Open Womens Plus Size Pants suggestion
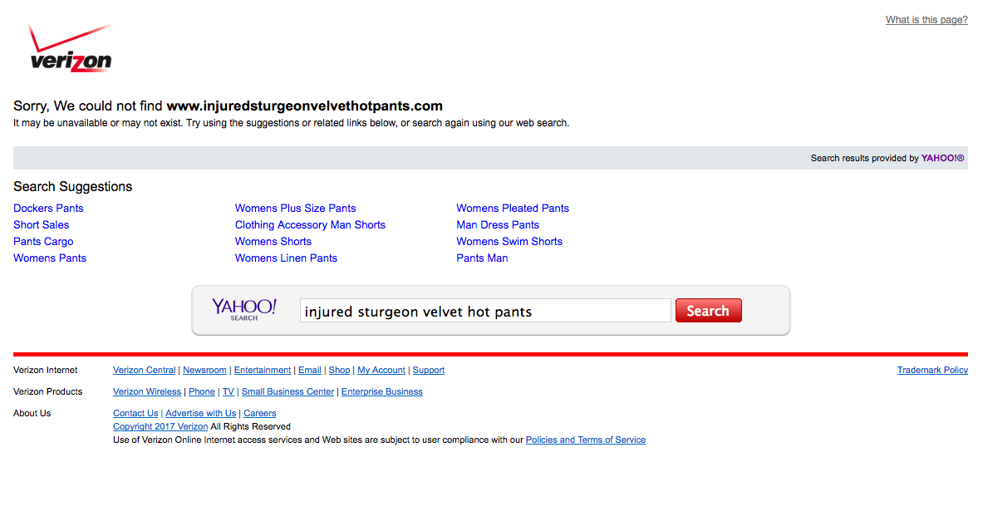This screenshot has height=521, width=983. pyautogui.click(x=295, y=208)
